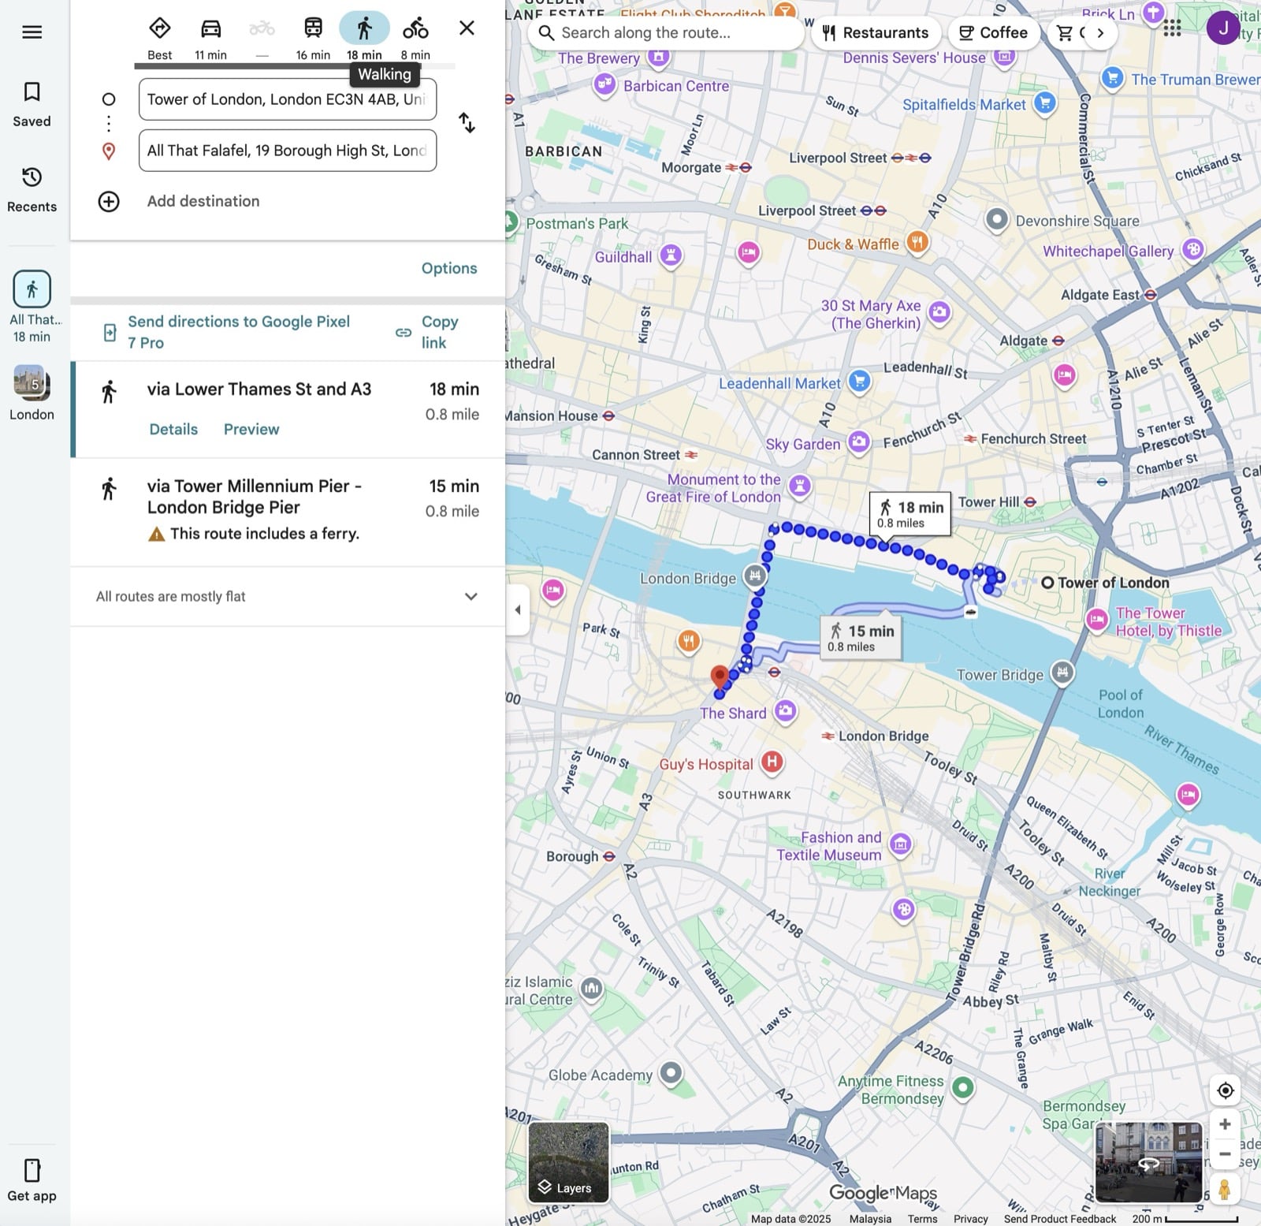
Task: Open the Saved places tab
Action: point(32,104)
